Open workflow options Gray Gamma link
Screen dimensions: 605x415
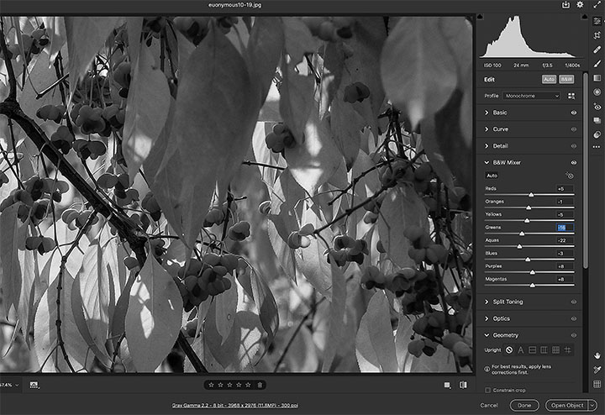[x=235, y=406]
